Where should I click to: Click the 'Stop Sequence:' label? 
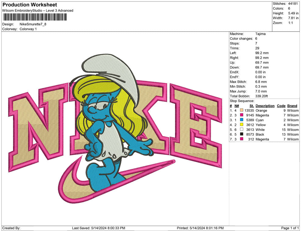pos(242,101)
